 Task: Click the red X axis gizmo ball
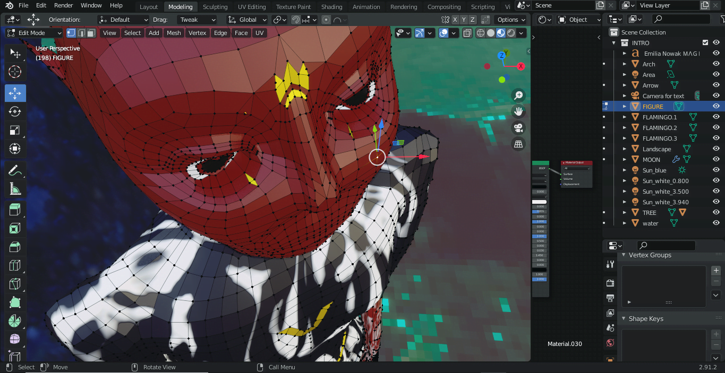(x=521, y=66)
